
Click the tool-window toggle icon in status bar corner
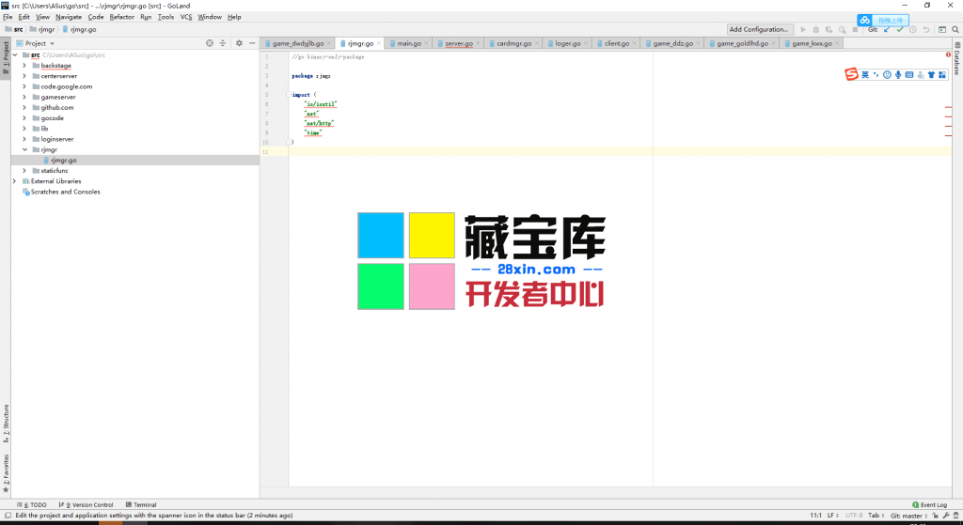click(x=8, y=516)
